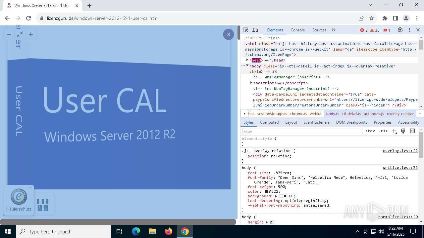The image size is (424, 238).
Task: Switch to the Sources tab
Action: click(319, 30)
